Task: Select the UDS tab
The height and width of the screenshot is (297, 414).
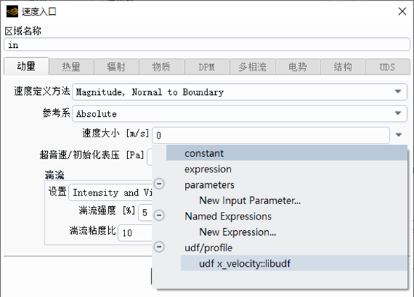Action: (x=387, y=67)
